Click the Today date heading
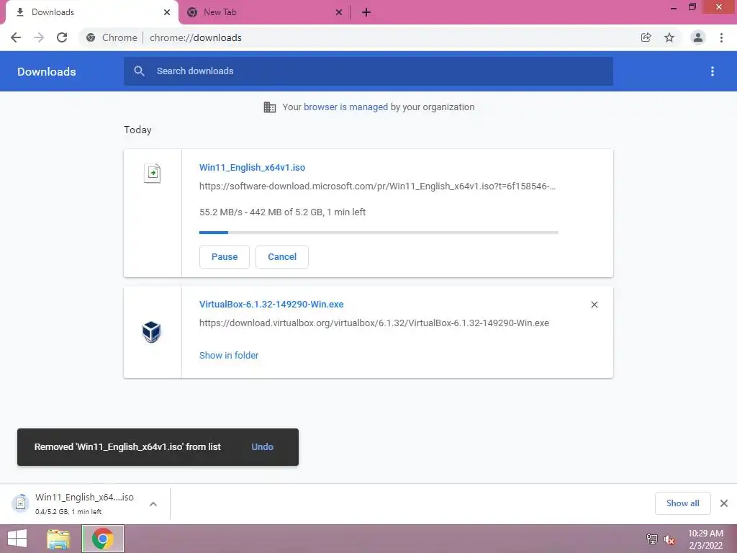This screenshot has height=553, width=737. (137, 130)
